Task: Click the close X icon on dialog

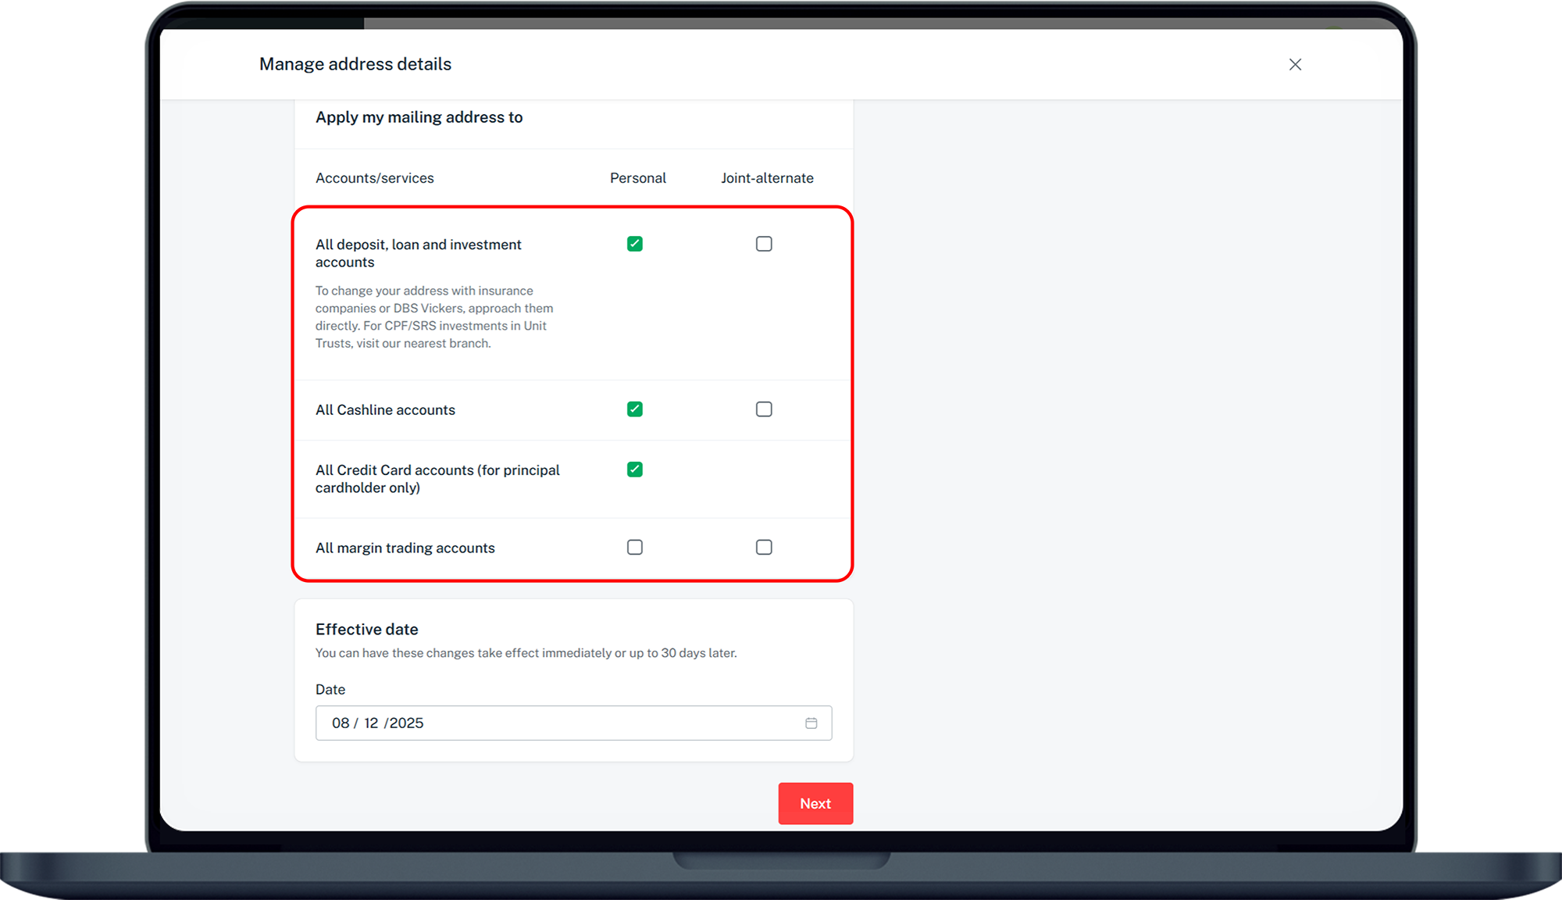Action: pyautogui.click(x=1295, y=65)
